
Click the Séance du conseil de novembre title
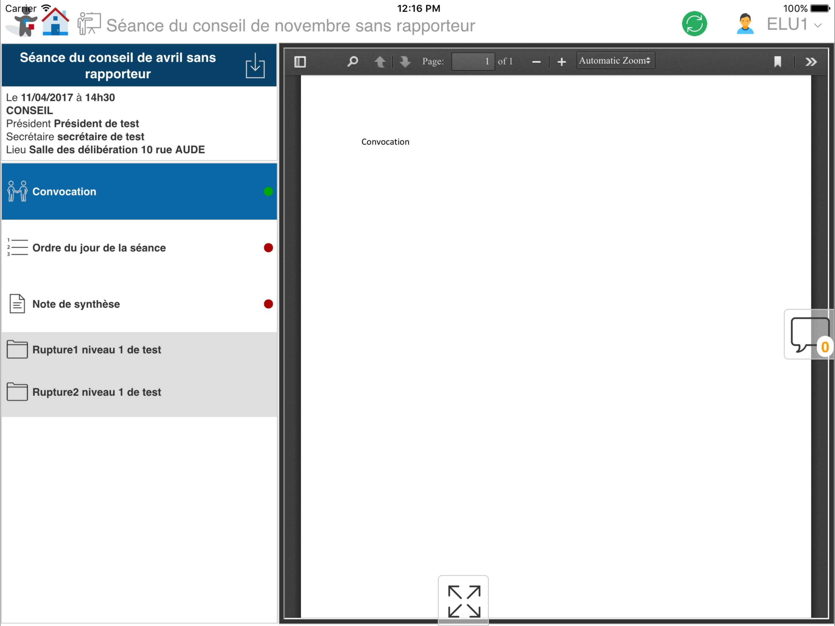point(290,26)
